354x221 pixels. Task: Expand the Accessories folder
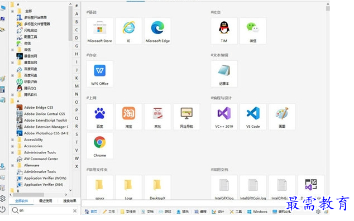12,146
